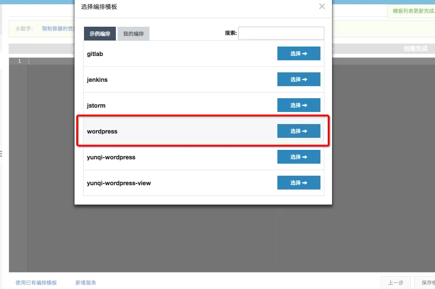The image size is (435, 289).
Task: Click the wordpress template name
Action: (102, 131)
